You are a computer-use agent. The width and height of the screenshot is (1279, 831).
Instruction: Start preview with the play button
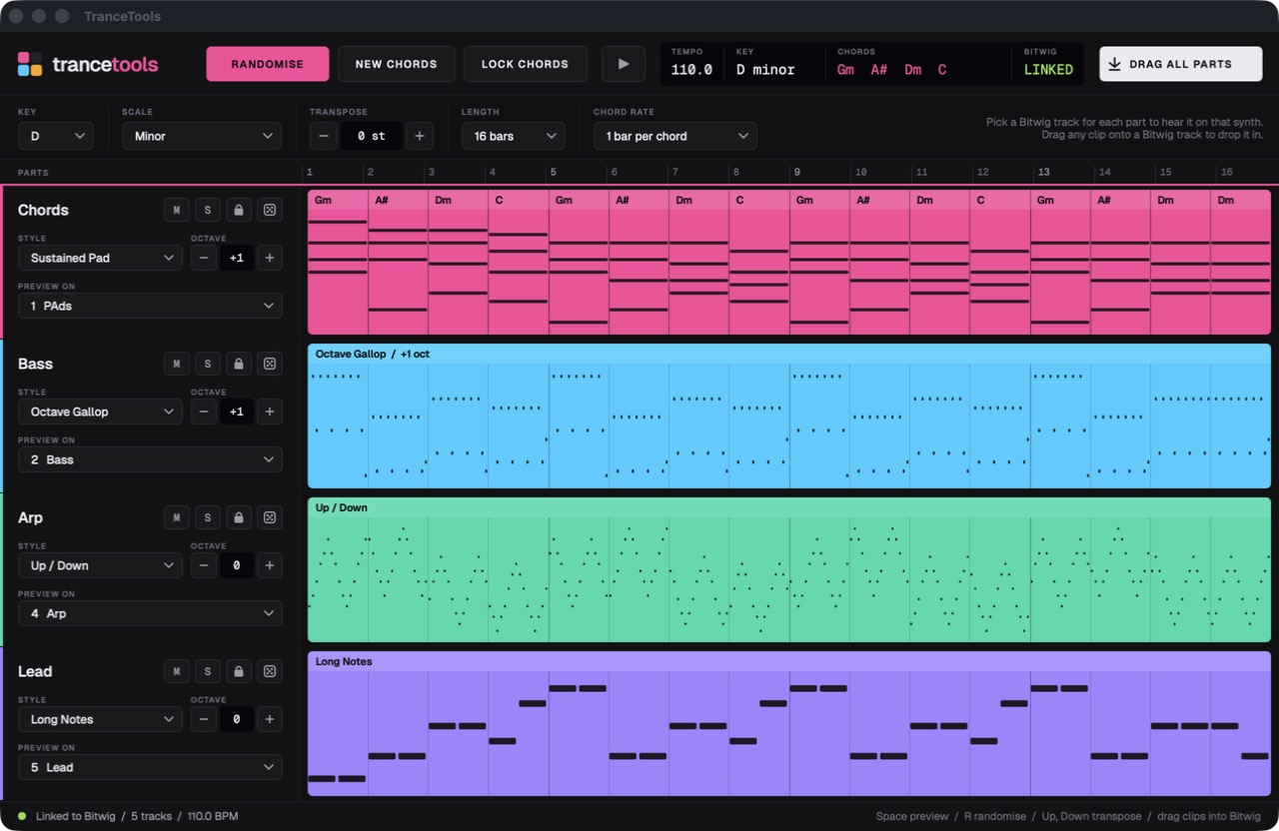624,64
